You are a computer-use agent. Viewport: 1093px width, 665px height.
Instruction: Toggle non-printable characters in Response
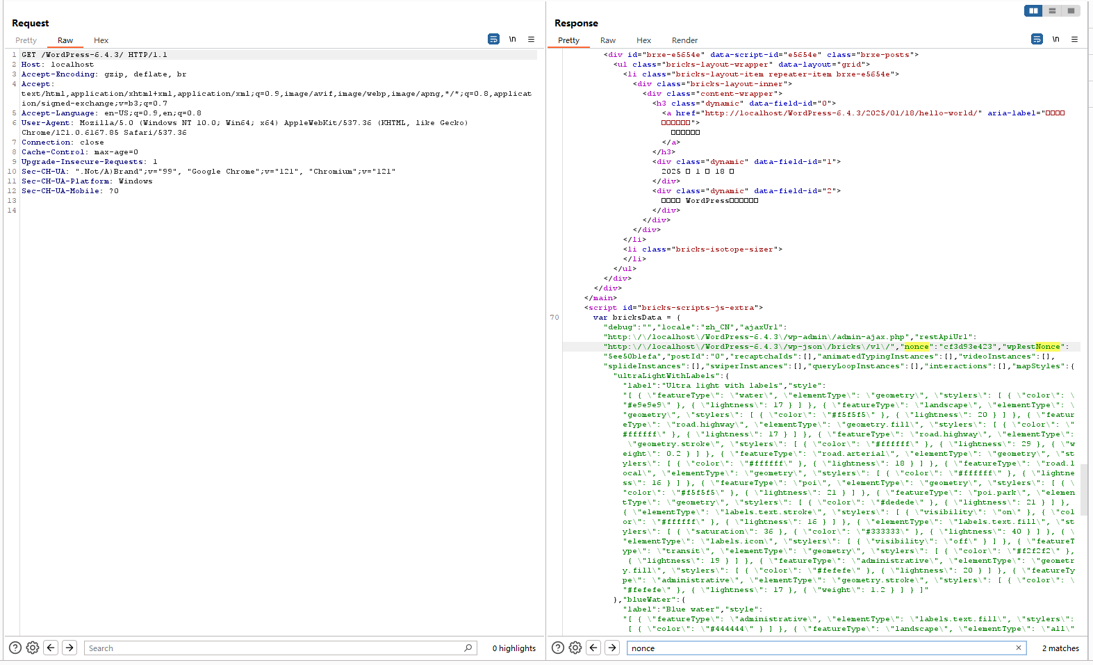(x=1055, y=40)
